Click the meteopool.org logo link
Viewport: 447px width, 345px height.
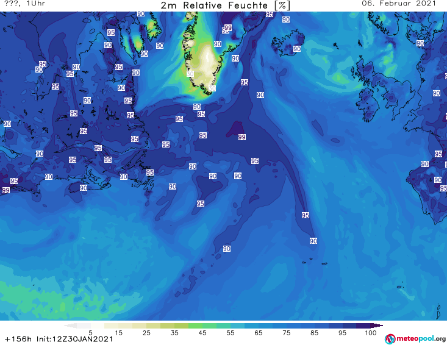tap(415, 339)
